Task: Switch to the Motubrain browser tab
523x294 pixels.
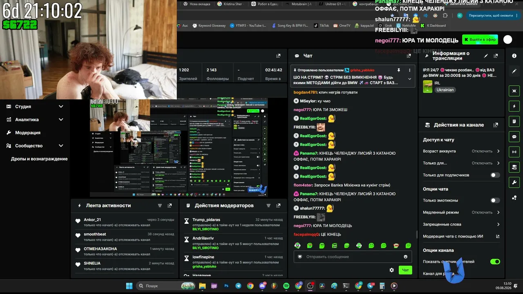Action: point(298,4)
